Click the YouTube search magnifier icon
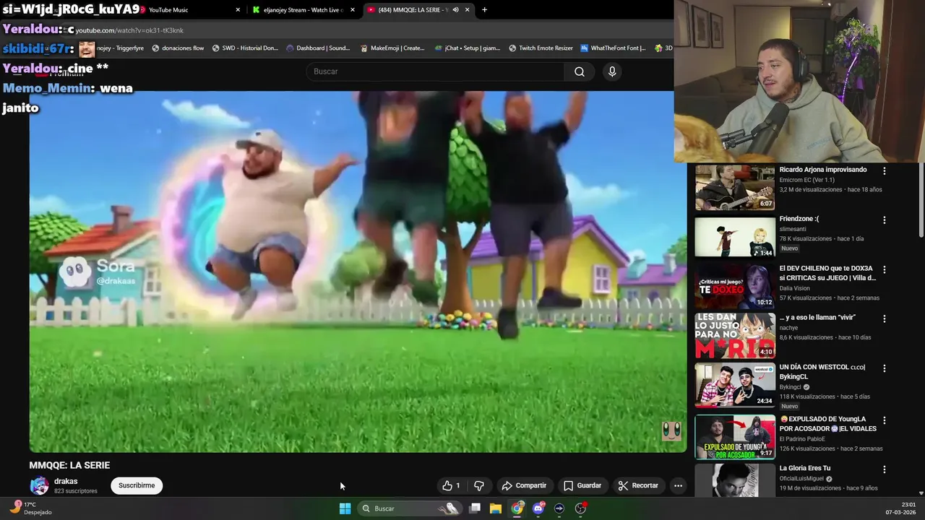925x520 pixels. point(580,71)
